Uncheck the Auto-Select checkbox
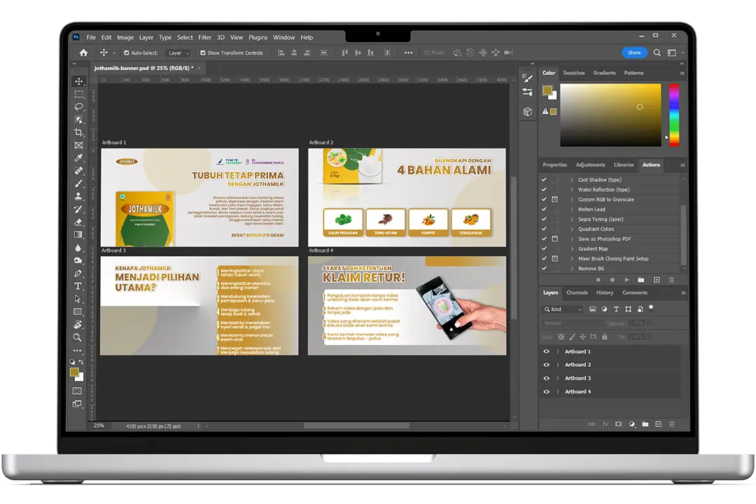The height and width of the screenshot is (504, 756). [x=127, y=53]
